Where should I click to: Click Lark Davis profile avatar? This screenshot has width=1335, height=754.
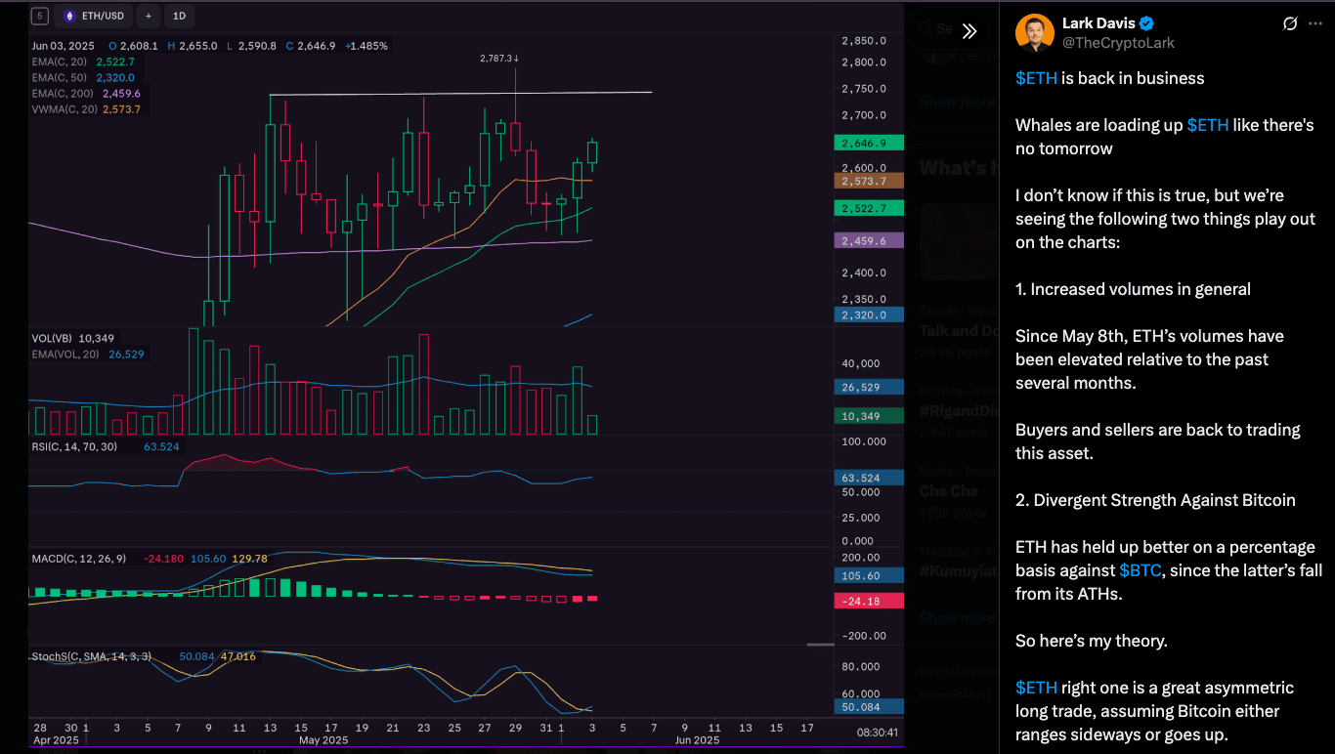[x=1034, y=32]
